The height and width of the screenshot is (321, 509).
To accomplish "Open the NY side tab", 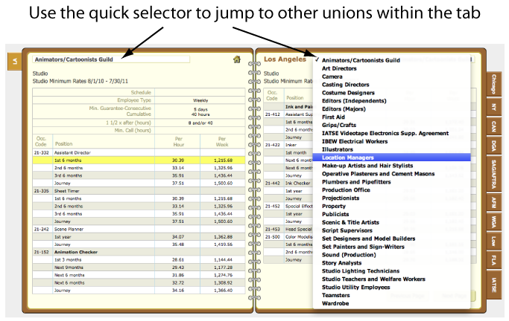I will pyautogui.click(x=494, y=107).
